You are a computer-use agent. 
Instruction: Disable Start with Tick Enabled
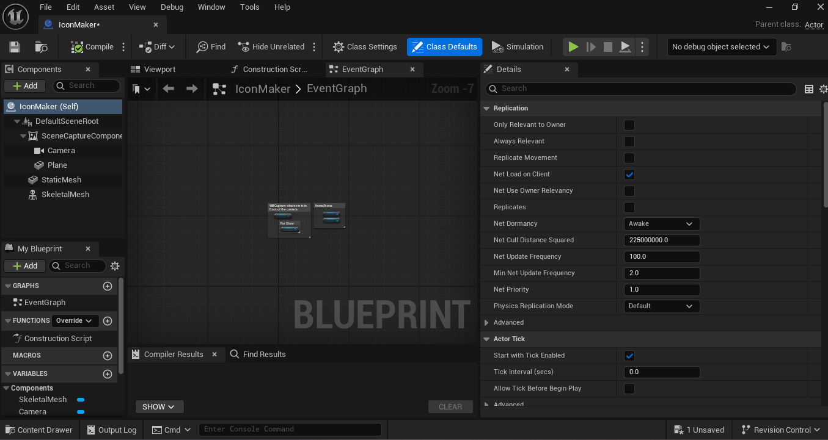(629, 356)
